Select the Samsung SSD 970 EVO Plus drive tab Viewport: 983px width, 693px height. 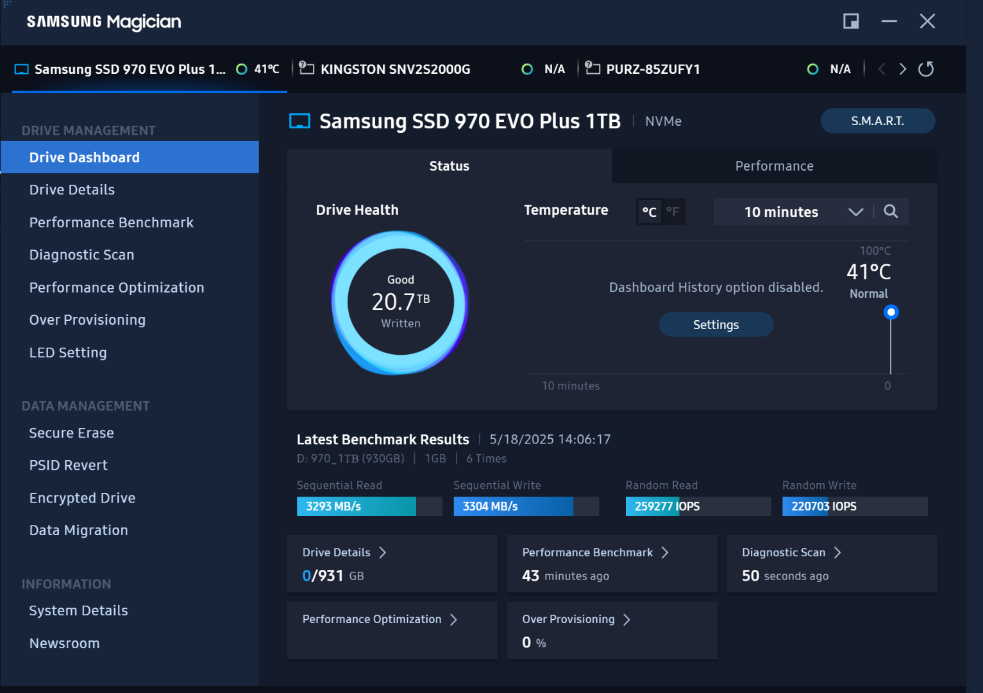(x=149, y=69)
